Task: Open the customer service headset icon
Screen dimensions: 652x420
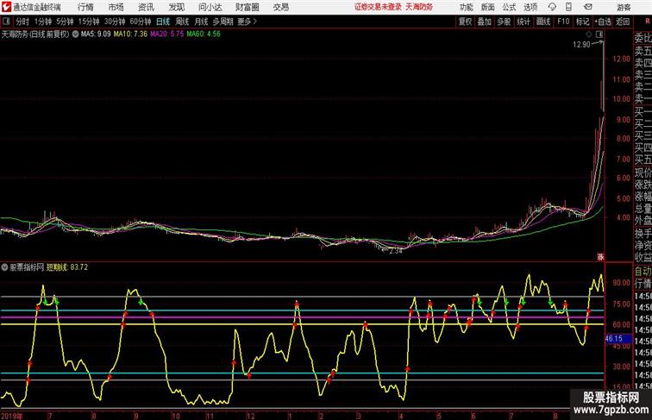Action: (552, 7)
